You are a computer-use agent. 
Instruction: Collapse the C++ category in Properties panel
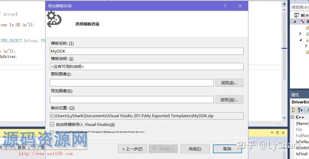click(x=292, y=117)
